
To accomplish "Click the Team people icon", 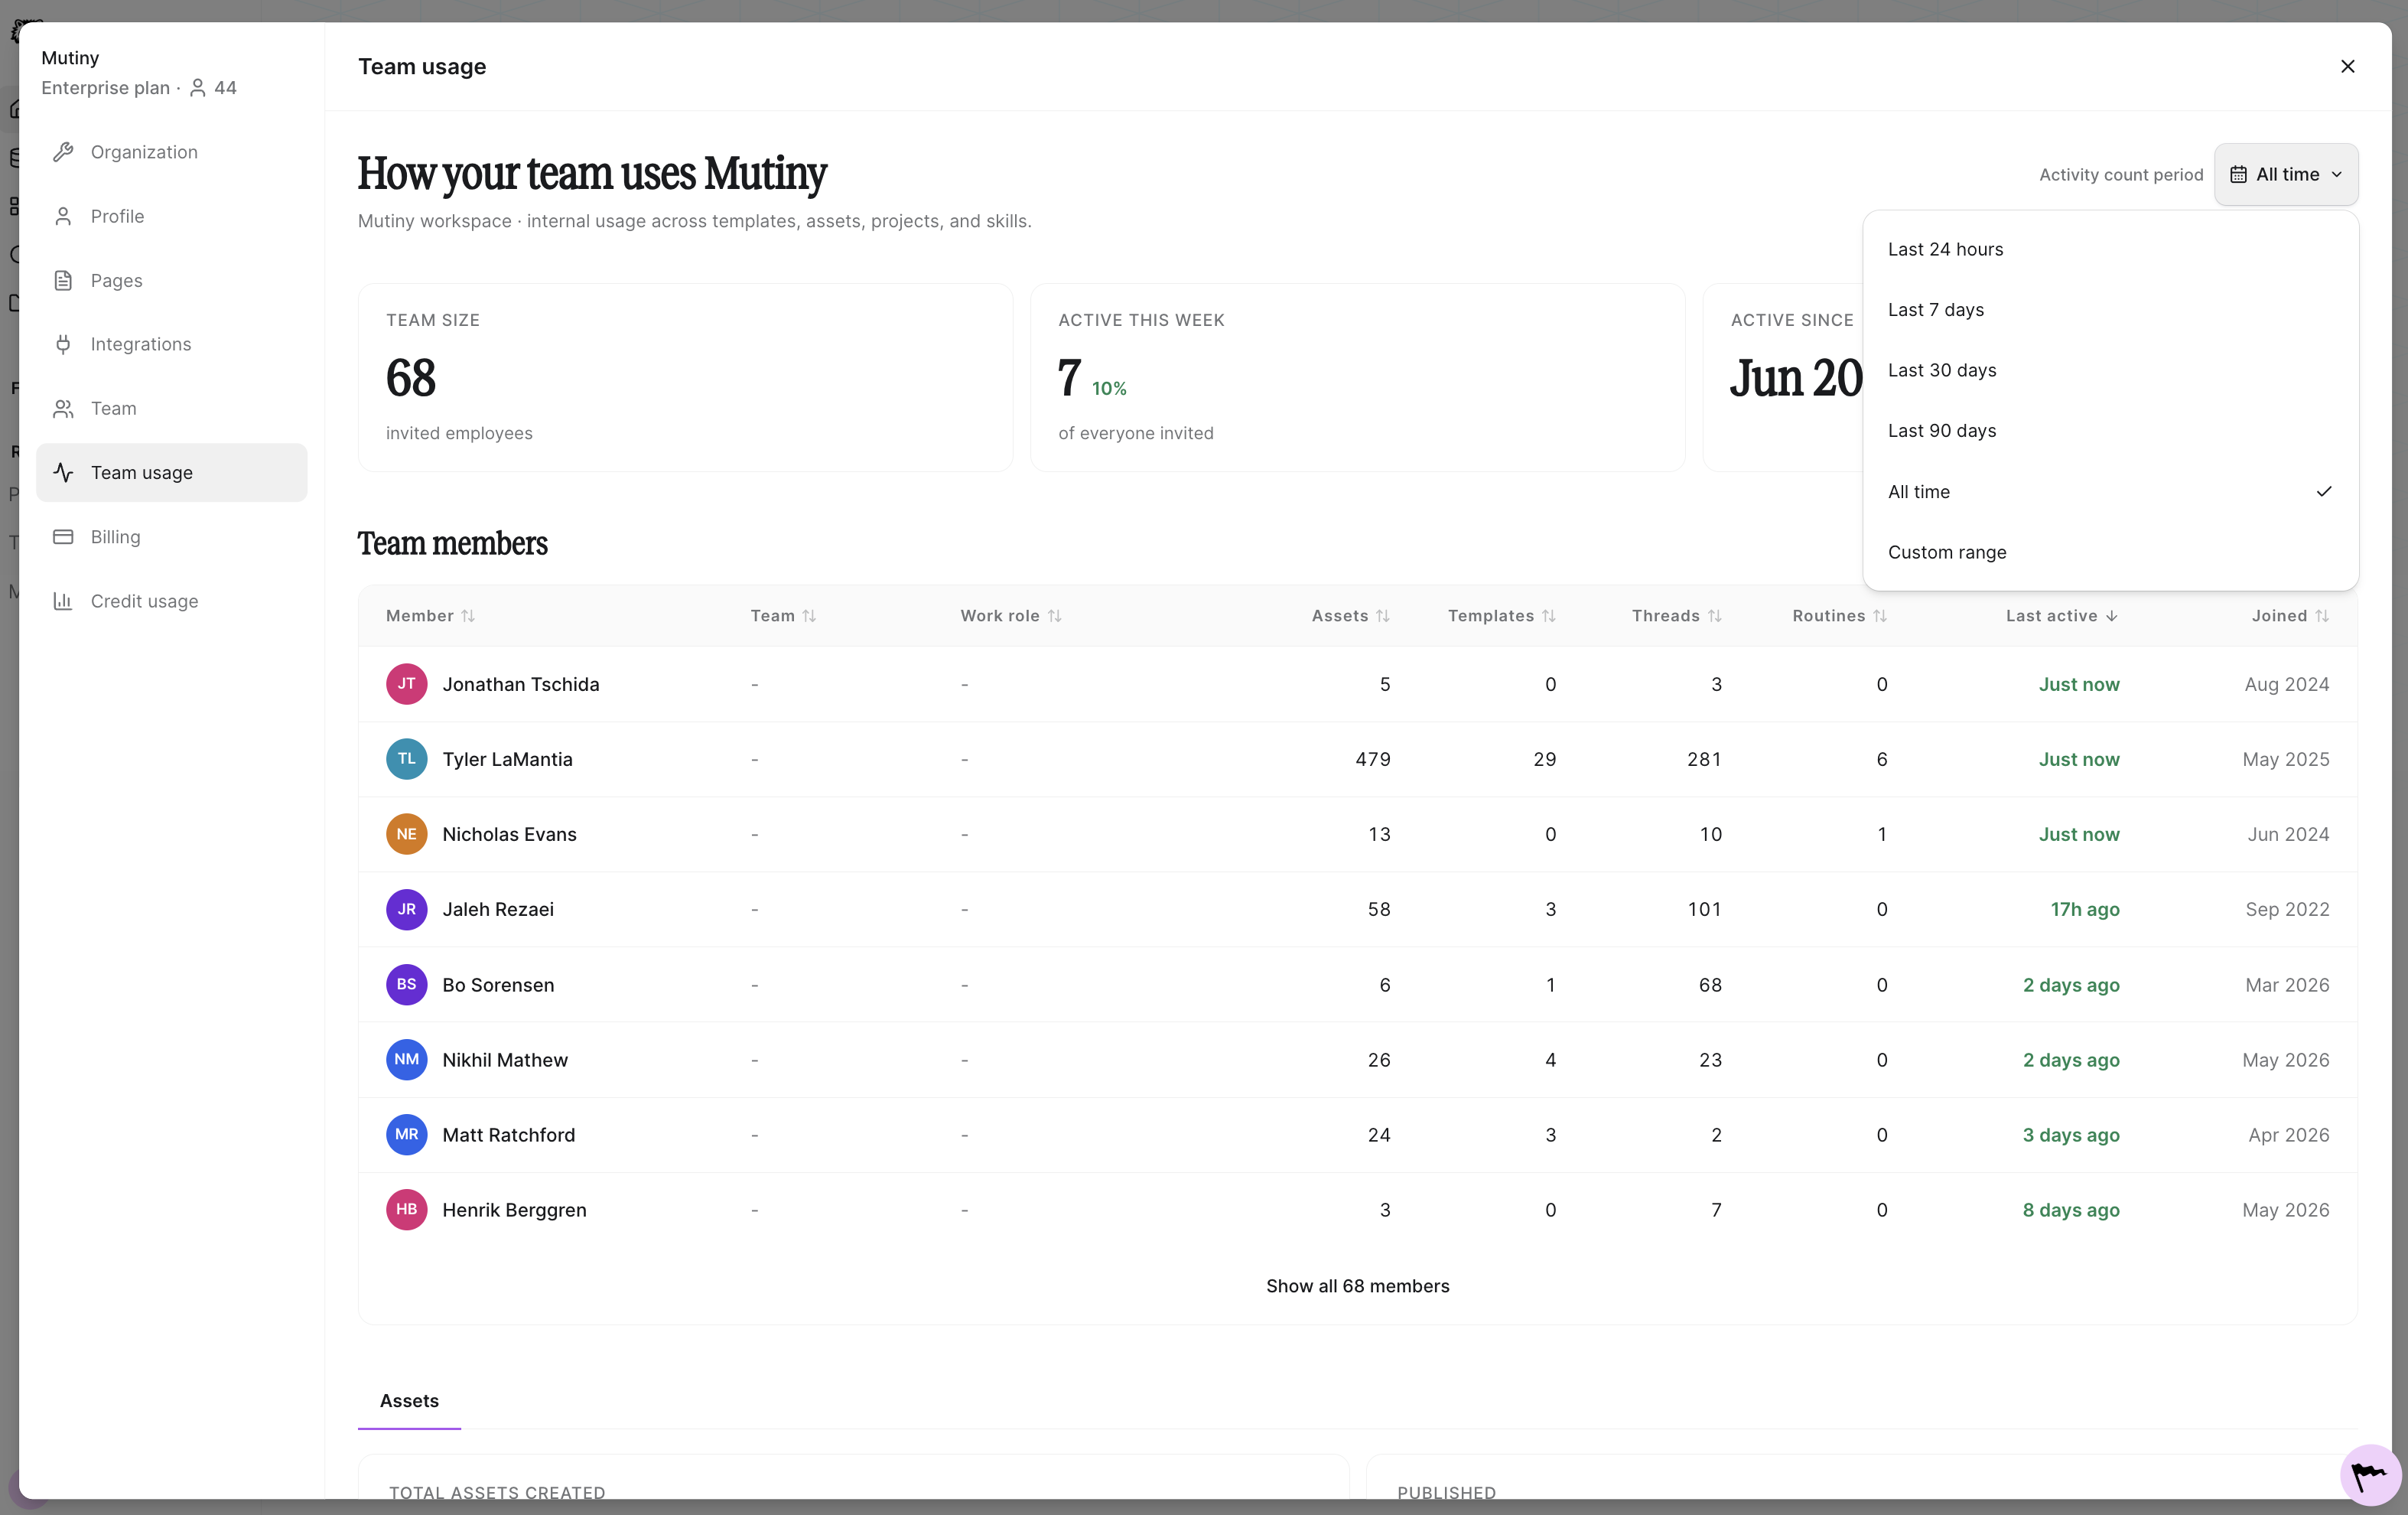I will coord(63,408).
